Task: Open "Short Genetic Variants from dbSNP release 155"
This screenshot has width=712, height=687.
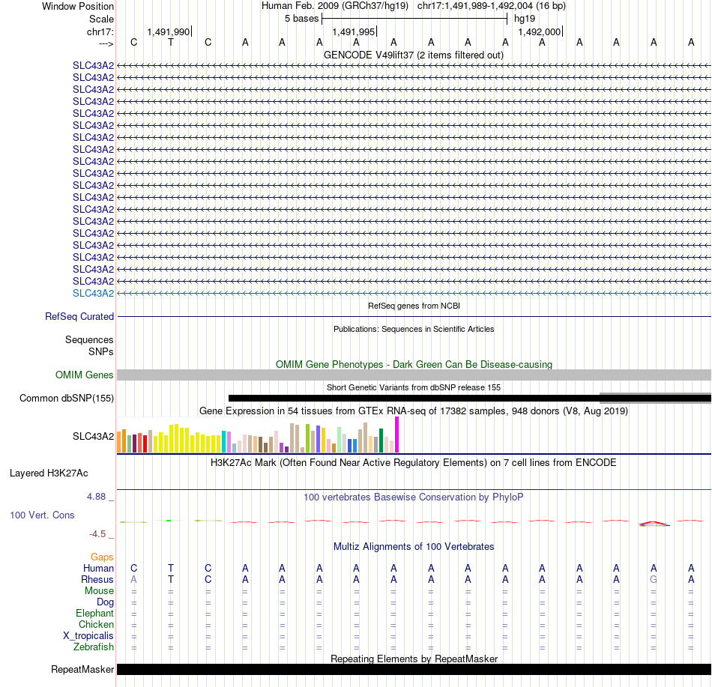Action: tap(414, 387)
